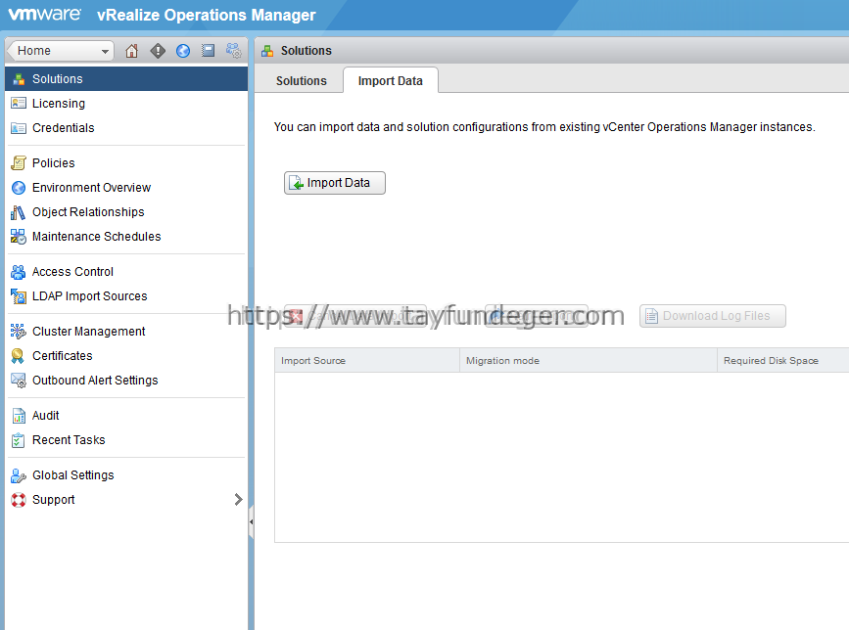Click the Solutions panel header icon
This screenshot has height=630, width=849.
267,51
